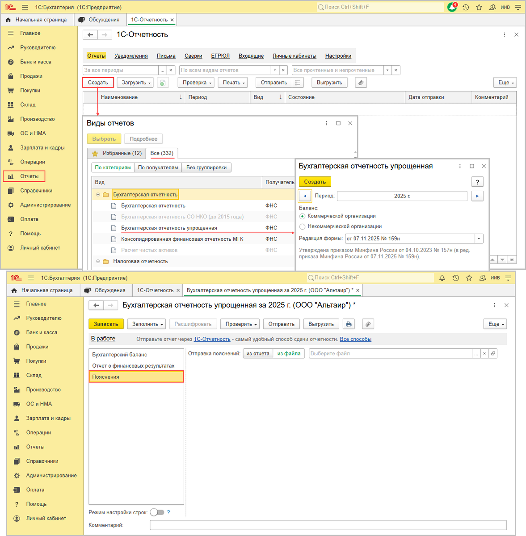Open favorites star in upper window title bar
This screenshot has width=526, height=536.
tap(479, 7)
